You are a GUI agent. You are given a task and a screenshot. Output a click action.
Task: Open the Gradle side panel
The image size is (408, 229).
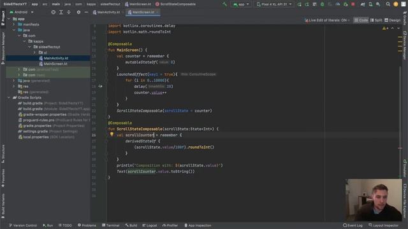click(405, 18)
